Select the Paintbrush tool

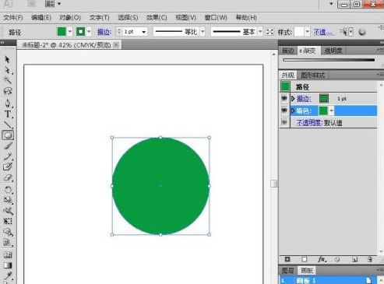click(x=7, y=146)
